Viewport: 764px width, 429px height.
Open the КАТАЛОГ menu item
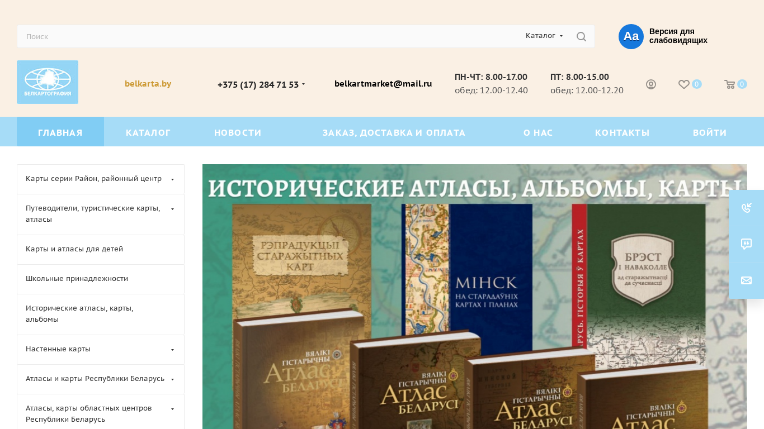[148, 132]
